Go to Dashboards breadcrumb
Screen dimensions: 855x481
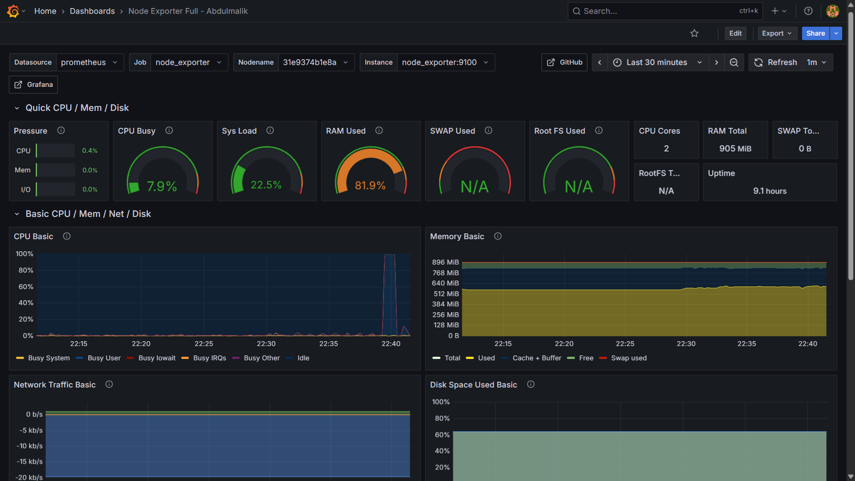point(92,11)
